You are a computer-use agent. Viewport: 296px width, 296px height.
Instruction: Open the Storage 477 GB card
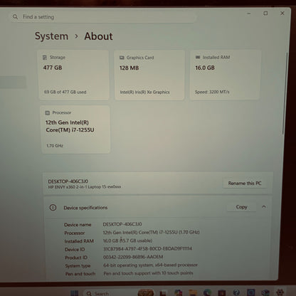point(74,75)
